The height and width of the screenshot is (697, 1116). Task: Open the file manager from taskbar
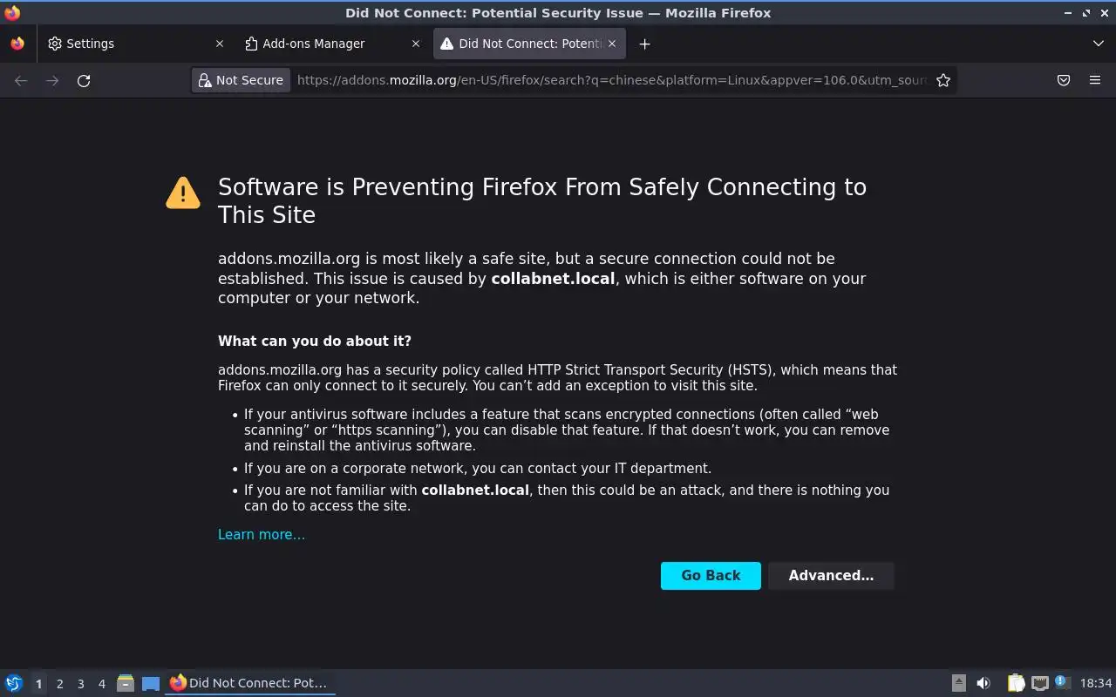[125, 683]
